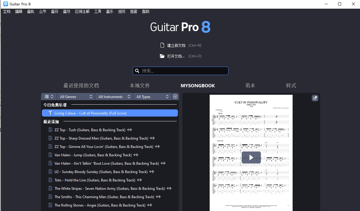Open the 工具 menu

click(97, 11)
